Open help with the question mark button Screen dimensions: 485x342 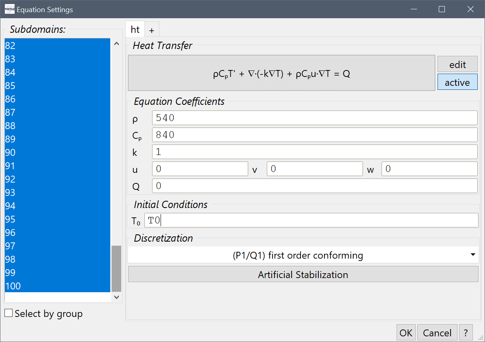pyautogui.click(x=466, y=333)
